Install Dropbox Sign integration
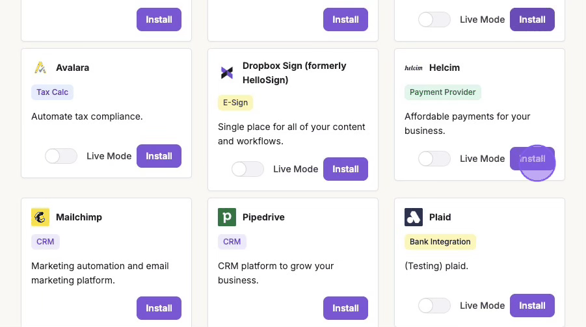This screenshot has height=327, width=586. [345, 169]
